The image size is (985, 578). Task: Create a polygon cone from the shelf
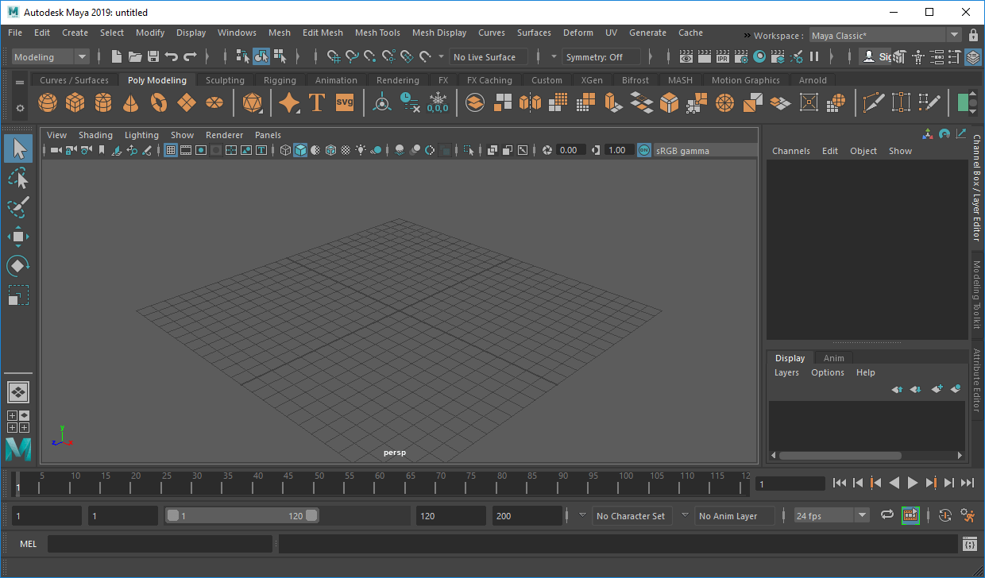pyautogui.click(x=131, y=103)
